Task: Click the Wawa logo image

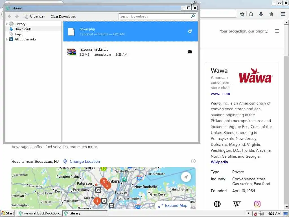Action: coord(256,75)
